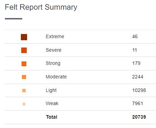Select the Moderate label

(x=56, y=77)
